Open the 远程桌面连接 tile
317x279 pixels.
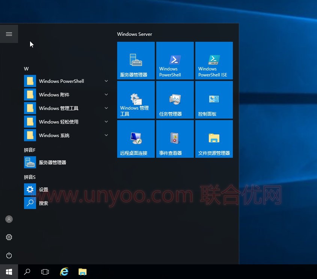[136, 139]
